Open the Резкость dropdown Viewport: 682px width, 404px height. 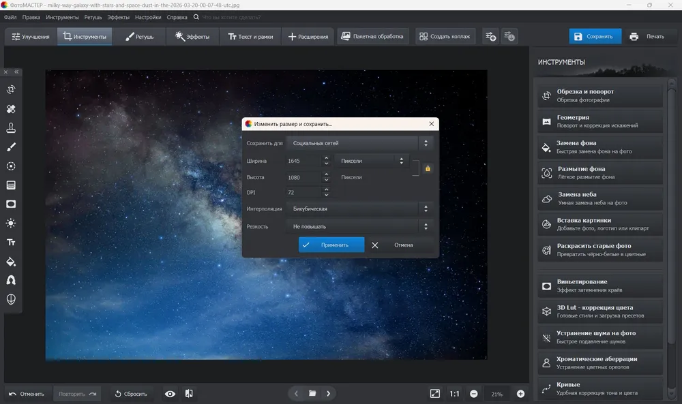point(359,226)
